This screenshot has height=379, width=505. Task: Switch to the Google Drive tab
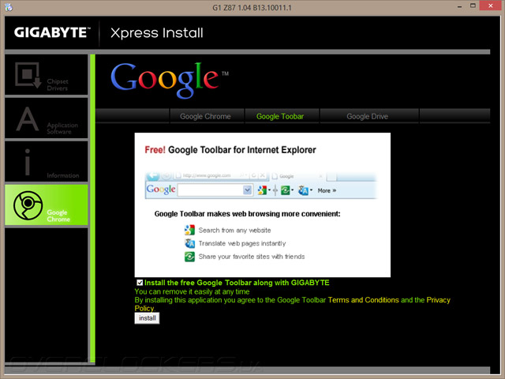(x=368, y=116)
